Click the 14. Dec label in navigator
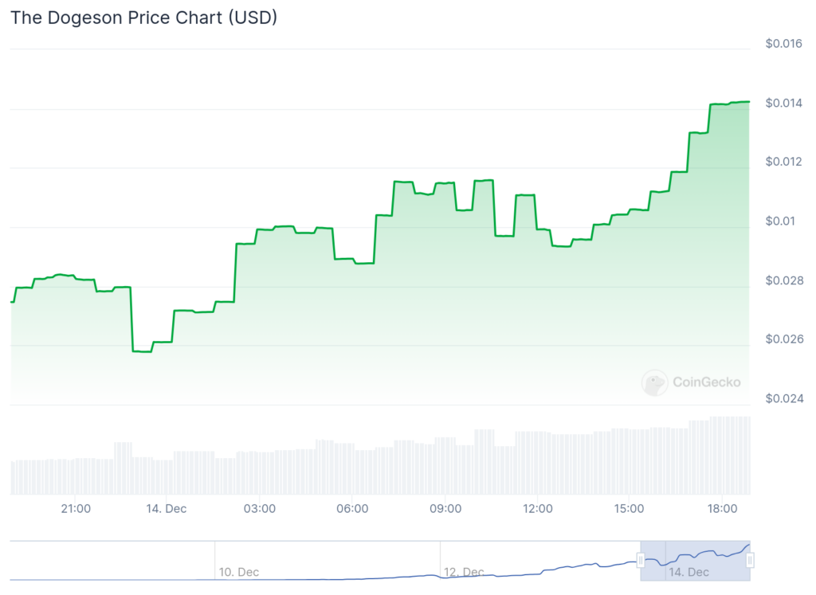This screenshot has width=816, height=595. coord(688,572)
